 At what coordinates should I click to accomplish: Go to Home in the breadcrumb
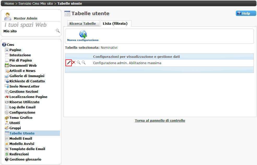click(x=9, y=4)
